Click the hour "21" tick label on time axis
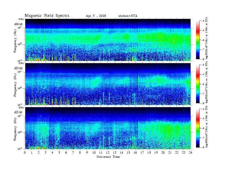The height and width of the screenshot is (175, 227). tap(170, 153)
